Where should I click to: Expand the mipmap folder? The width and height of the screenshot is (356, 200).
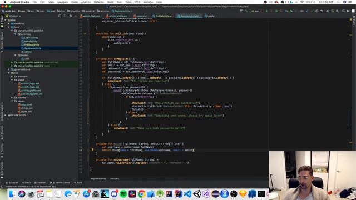click(12, 98)
